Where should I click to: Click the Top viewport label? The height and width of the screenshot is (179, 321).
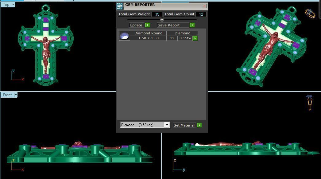click(x=6, y=5)
